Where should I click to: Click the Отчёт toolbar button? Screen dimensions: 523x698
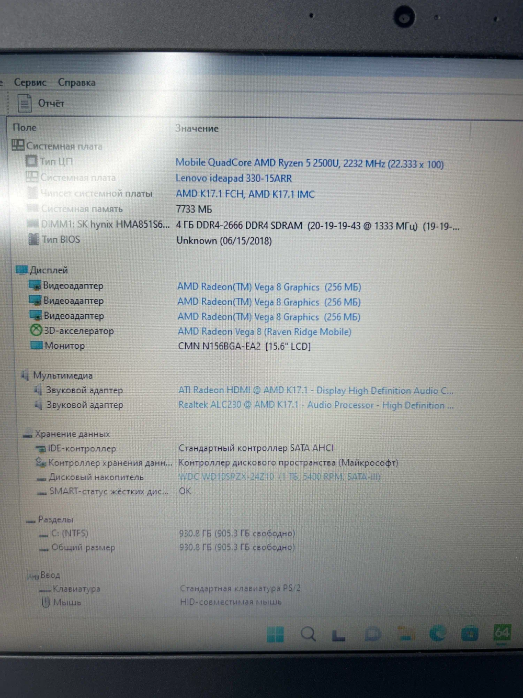(x=41, y=103)
